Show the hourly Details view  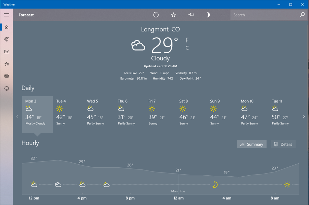tap(283, 144)
